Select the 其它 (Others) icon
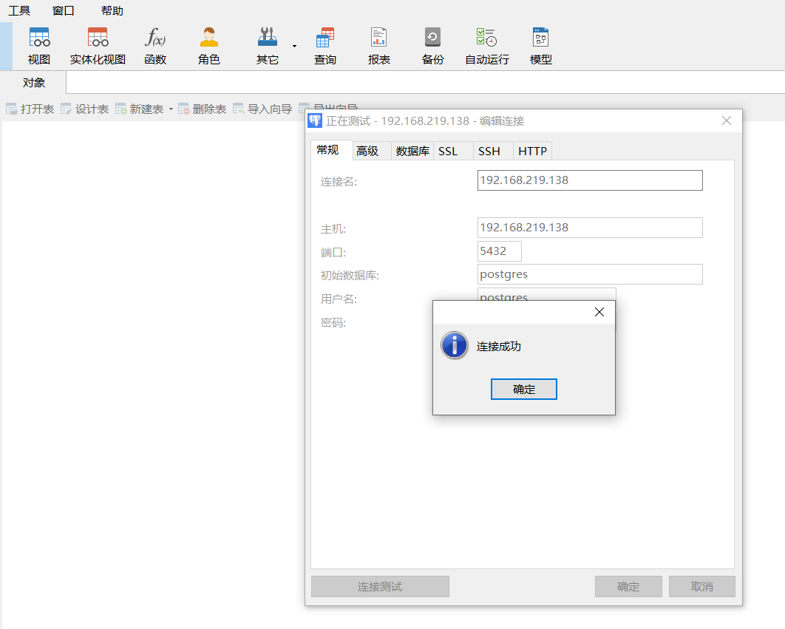This screenshot has width=785, height=629. tap(267, 44)
